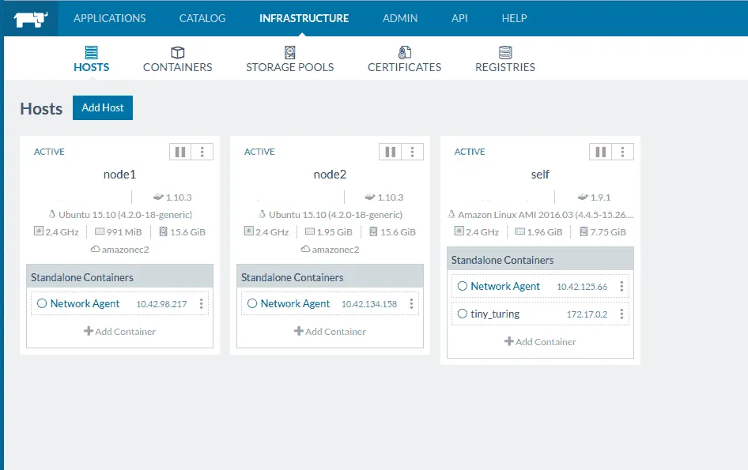Click the Rancher cow logo
The image size is (748, 470).
click(x=30, y=18)
